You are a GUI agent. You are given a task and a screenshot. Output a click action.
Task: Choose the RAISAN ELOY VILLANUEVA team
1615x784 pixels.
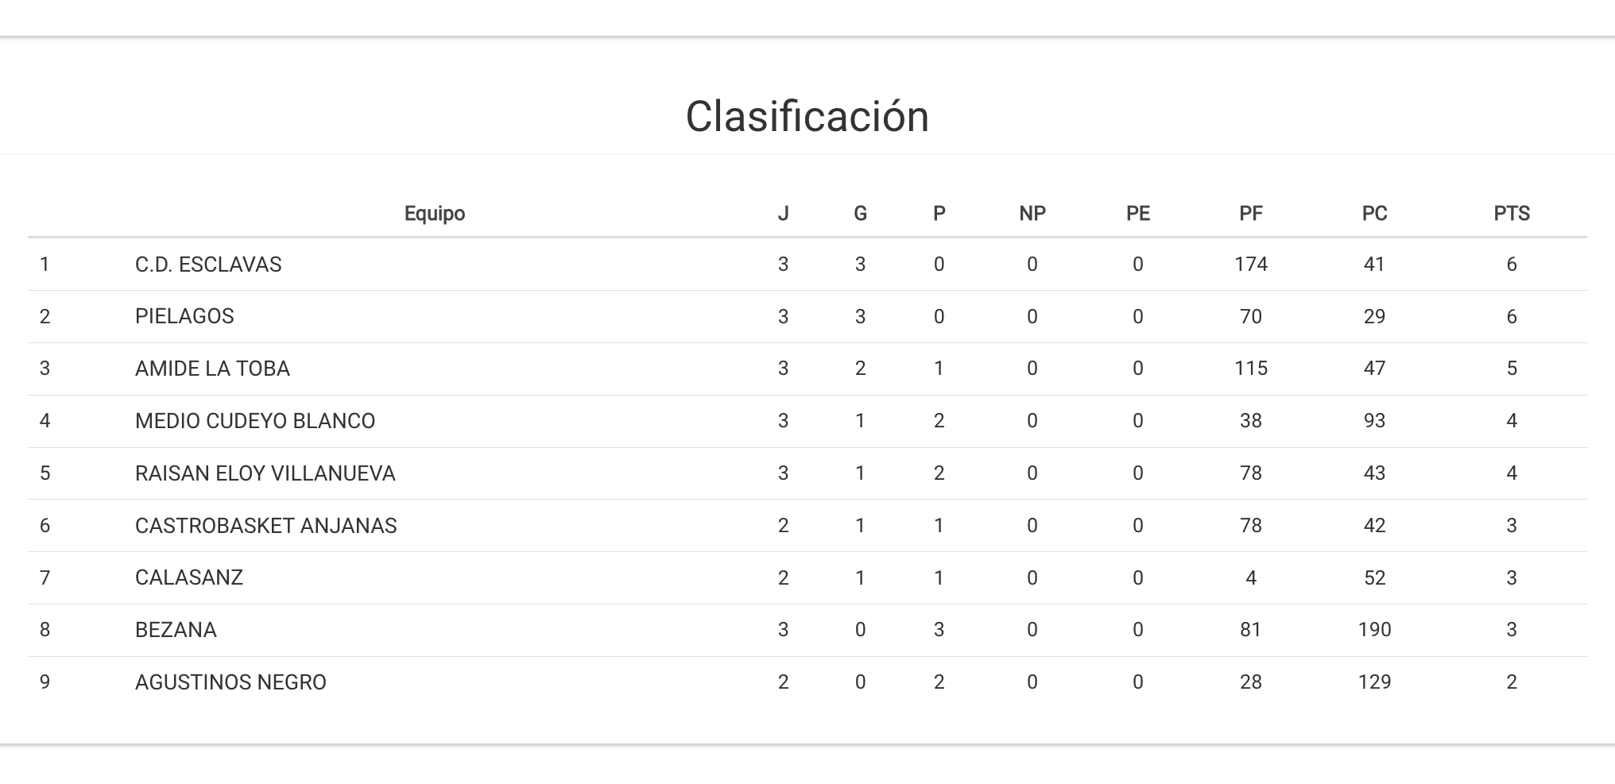(x=265, y=473)
